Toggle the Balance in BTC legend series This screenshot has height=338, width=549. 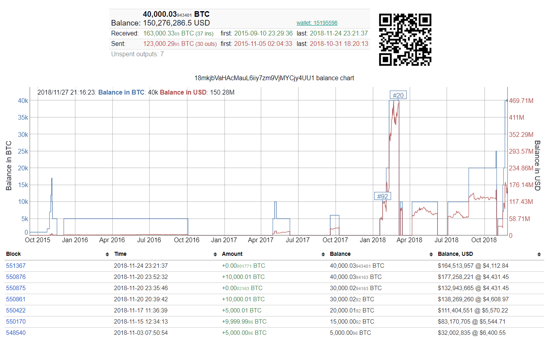pos(121,93)
